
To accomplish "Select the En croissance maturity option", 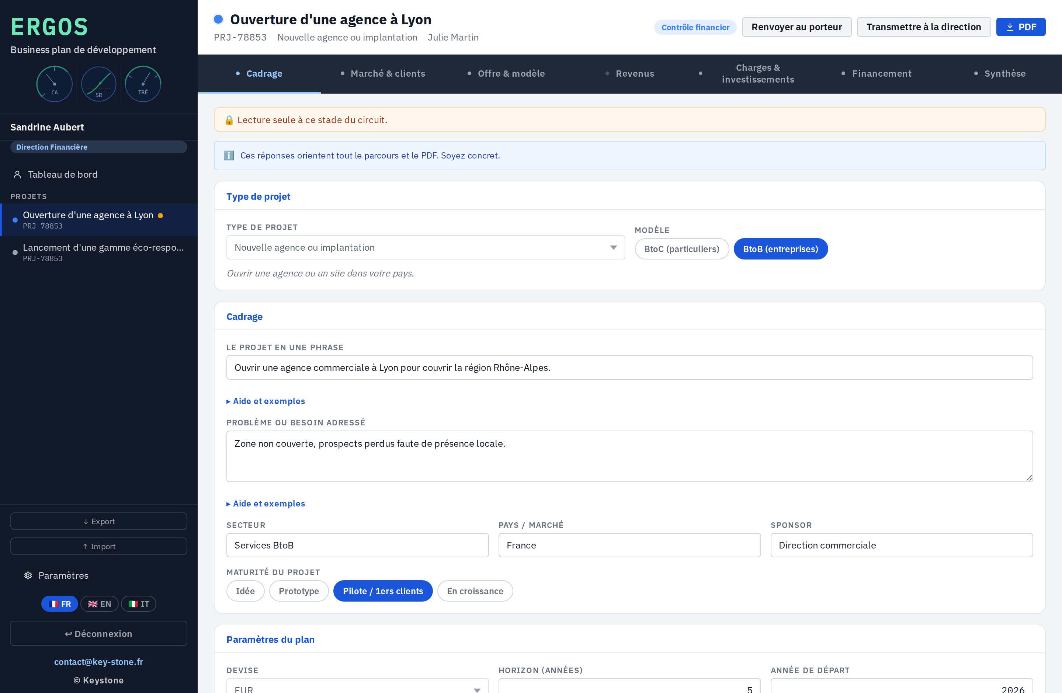I will tap(475, 591).
